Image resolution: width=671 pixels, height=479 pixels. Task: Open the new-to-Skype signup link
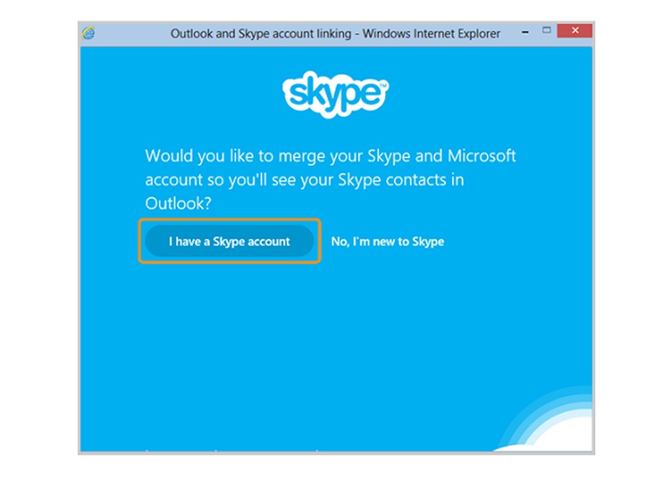click(x=387, y=241)
